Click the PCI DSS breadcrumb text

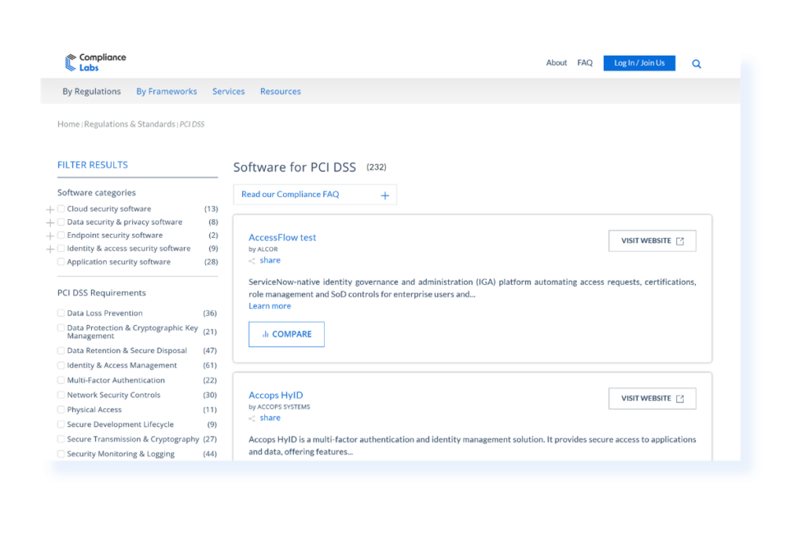tap(192, 124)
